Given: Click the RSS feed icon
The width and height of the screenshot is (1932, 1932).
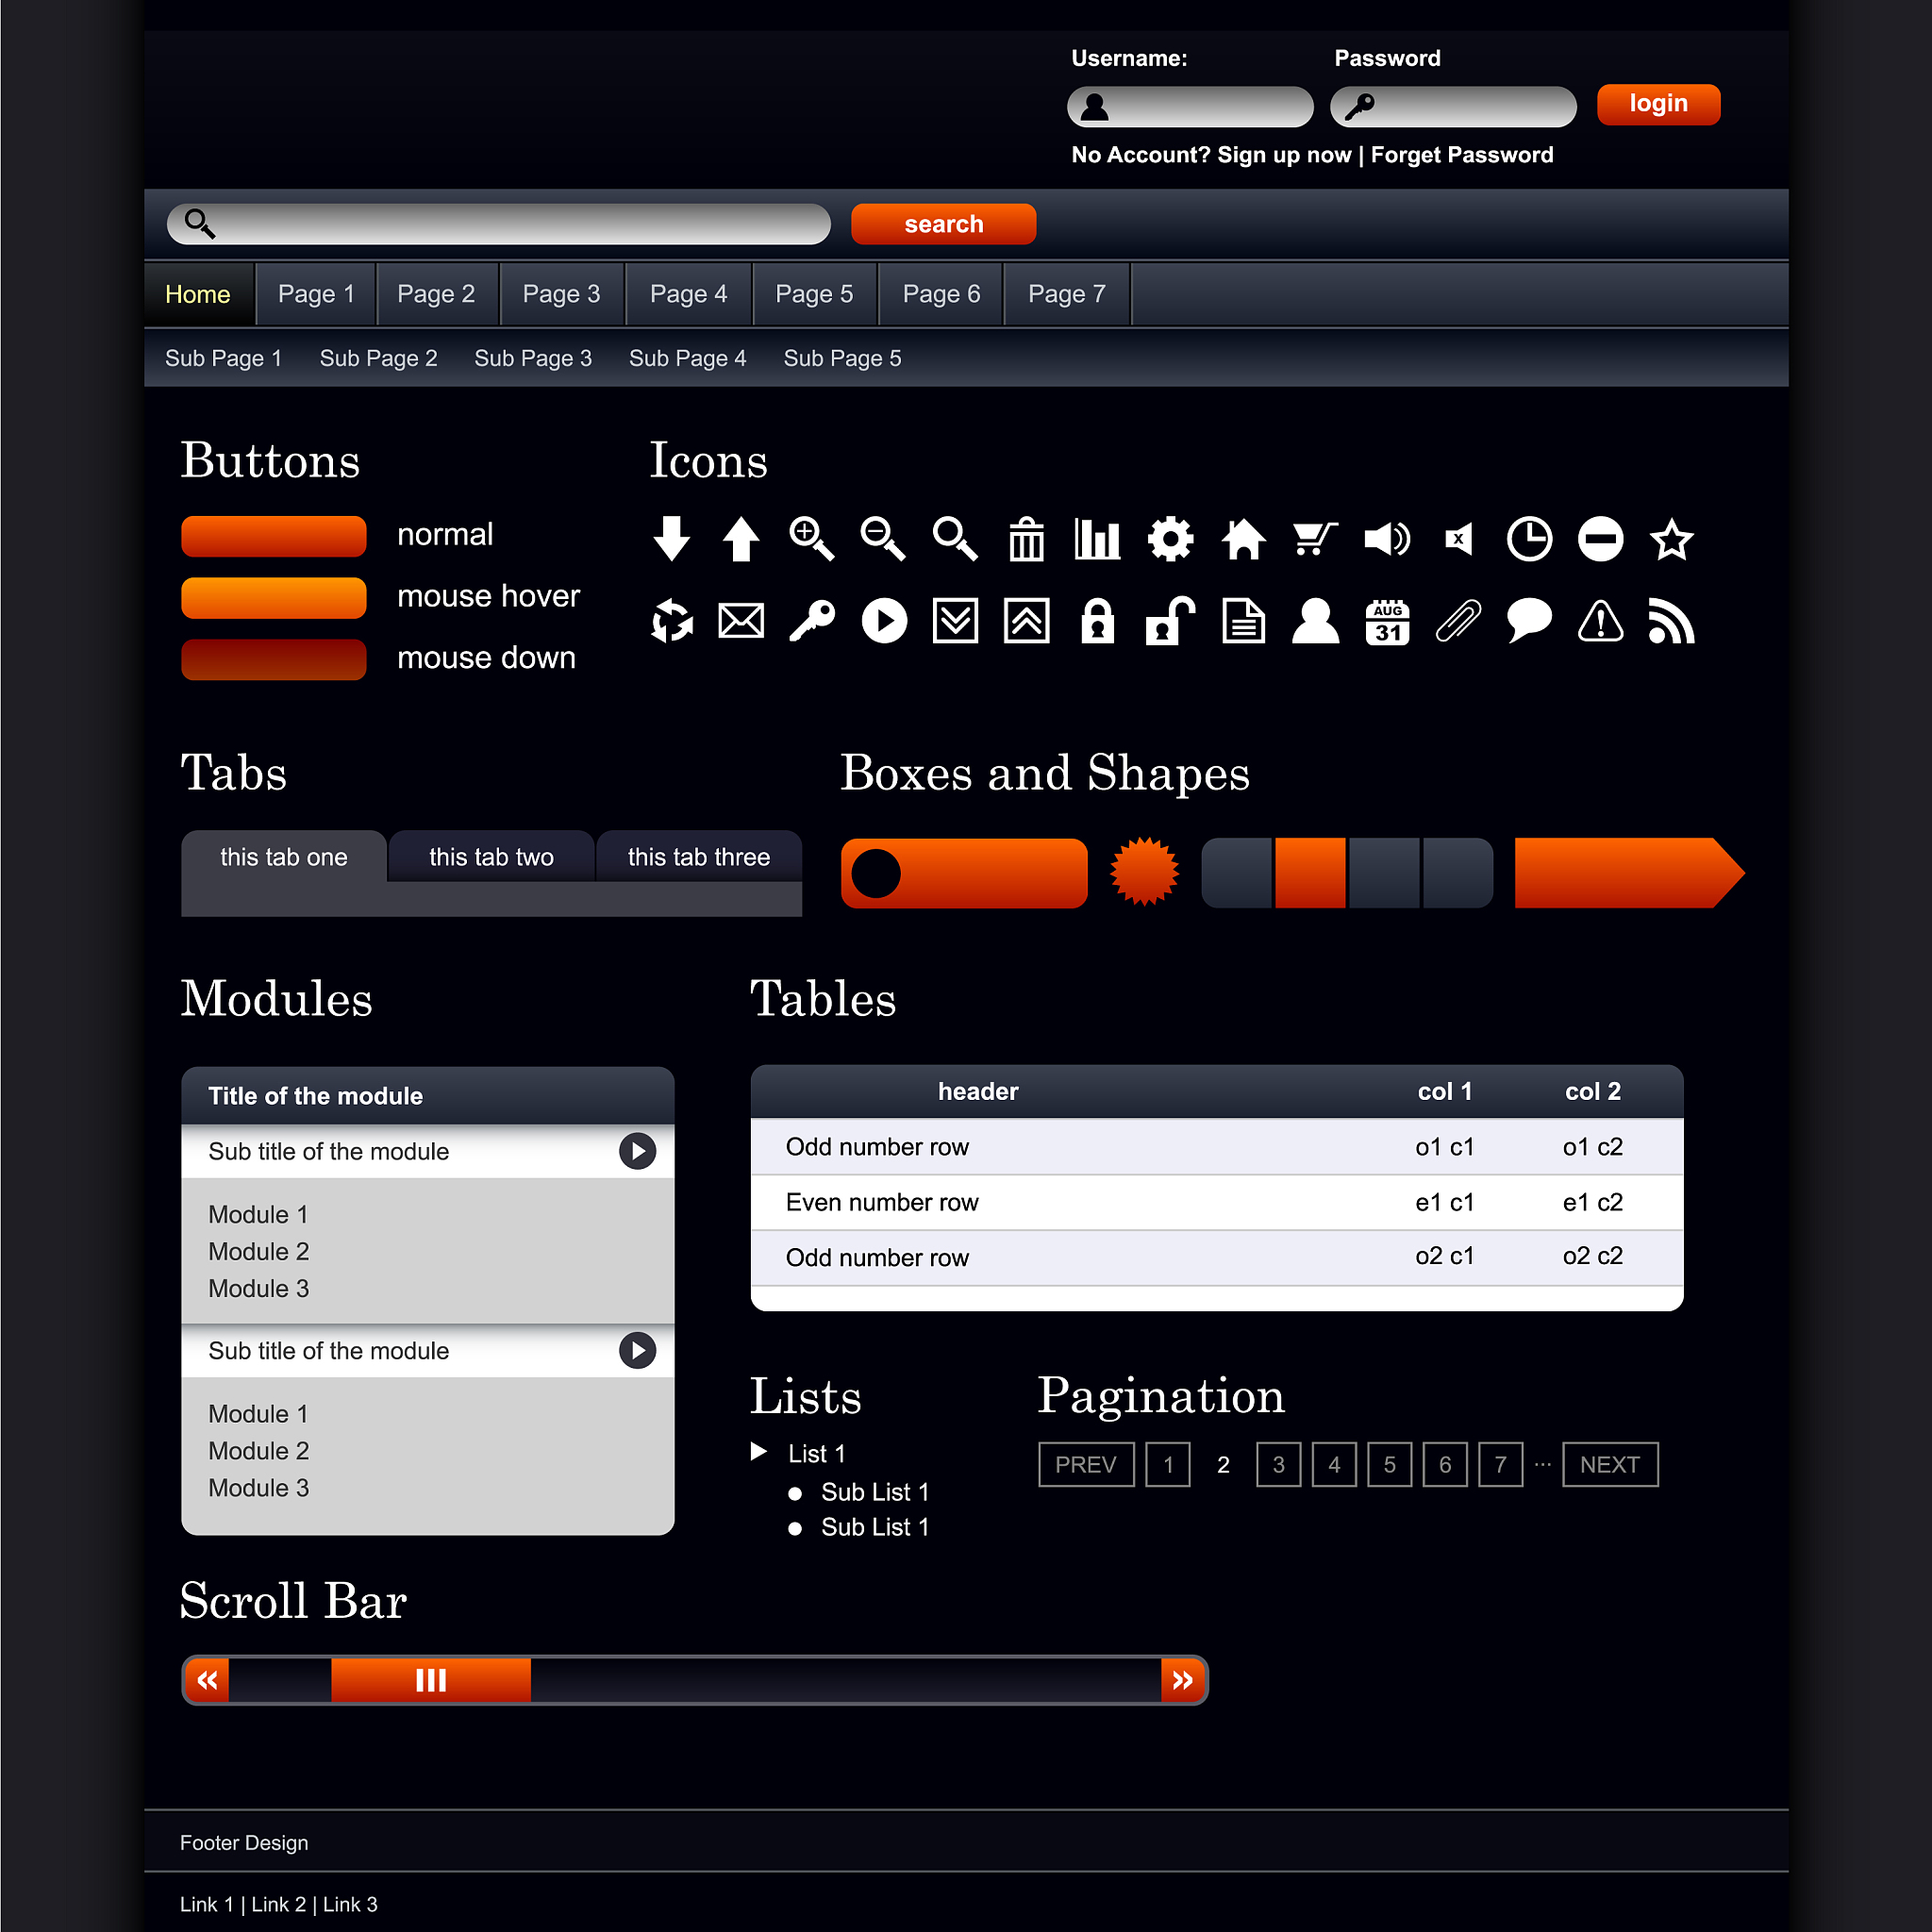Looking at the screenshot, I should coord(1671,622).
